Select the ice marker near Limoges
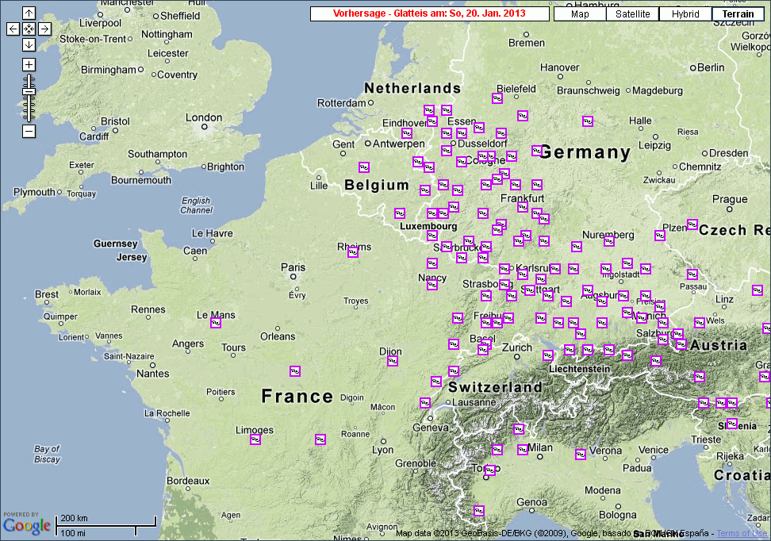 (255, 439)
